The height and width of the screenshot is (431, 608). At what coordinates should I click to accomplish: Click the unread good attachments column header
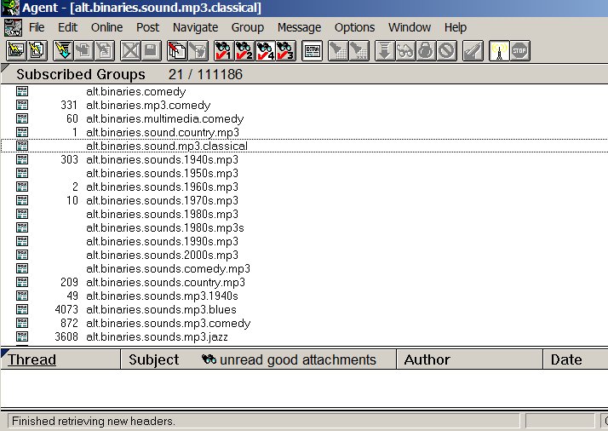290,359
